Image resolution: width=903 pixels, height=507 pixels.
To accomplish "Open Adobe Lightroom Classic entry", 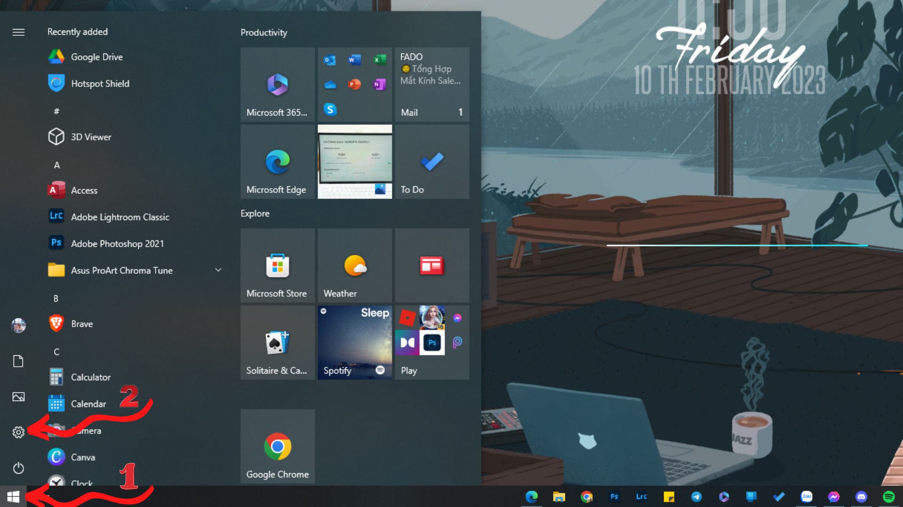I will (134, 217).
